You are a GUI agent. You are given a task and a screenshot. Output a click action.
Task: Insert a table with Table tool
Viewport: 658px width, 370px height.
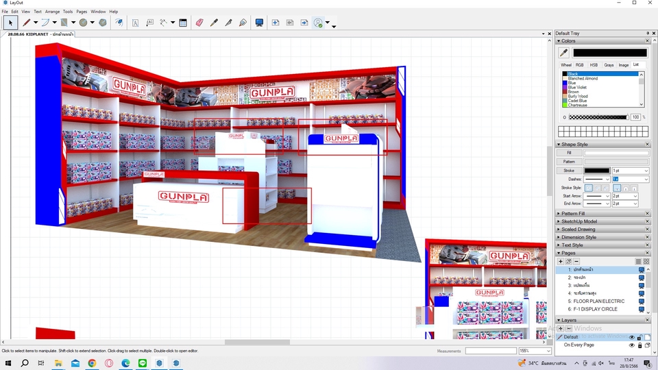click(183, 23)
